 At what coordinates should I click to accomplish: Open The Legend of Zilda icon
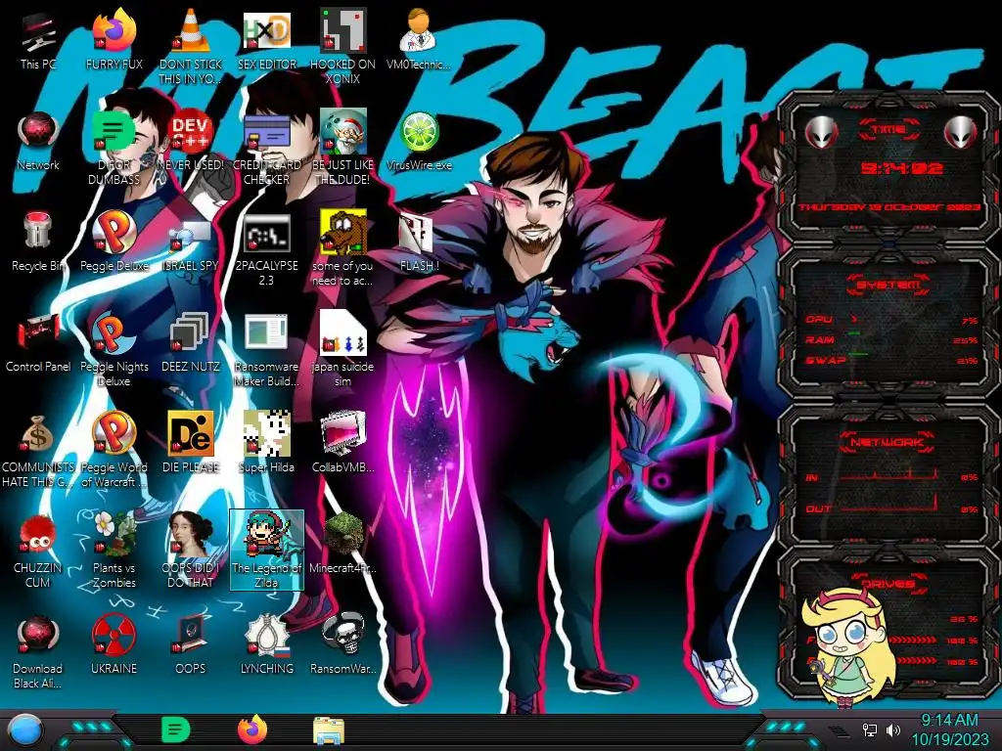266,551
